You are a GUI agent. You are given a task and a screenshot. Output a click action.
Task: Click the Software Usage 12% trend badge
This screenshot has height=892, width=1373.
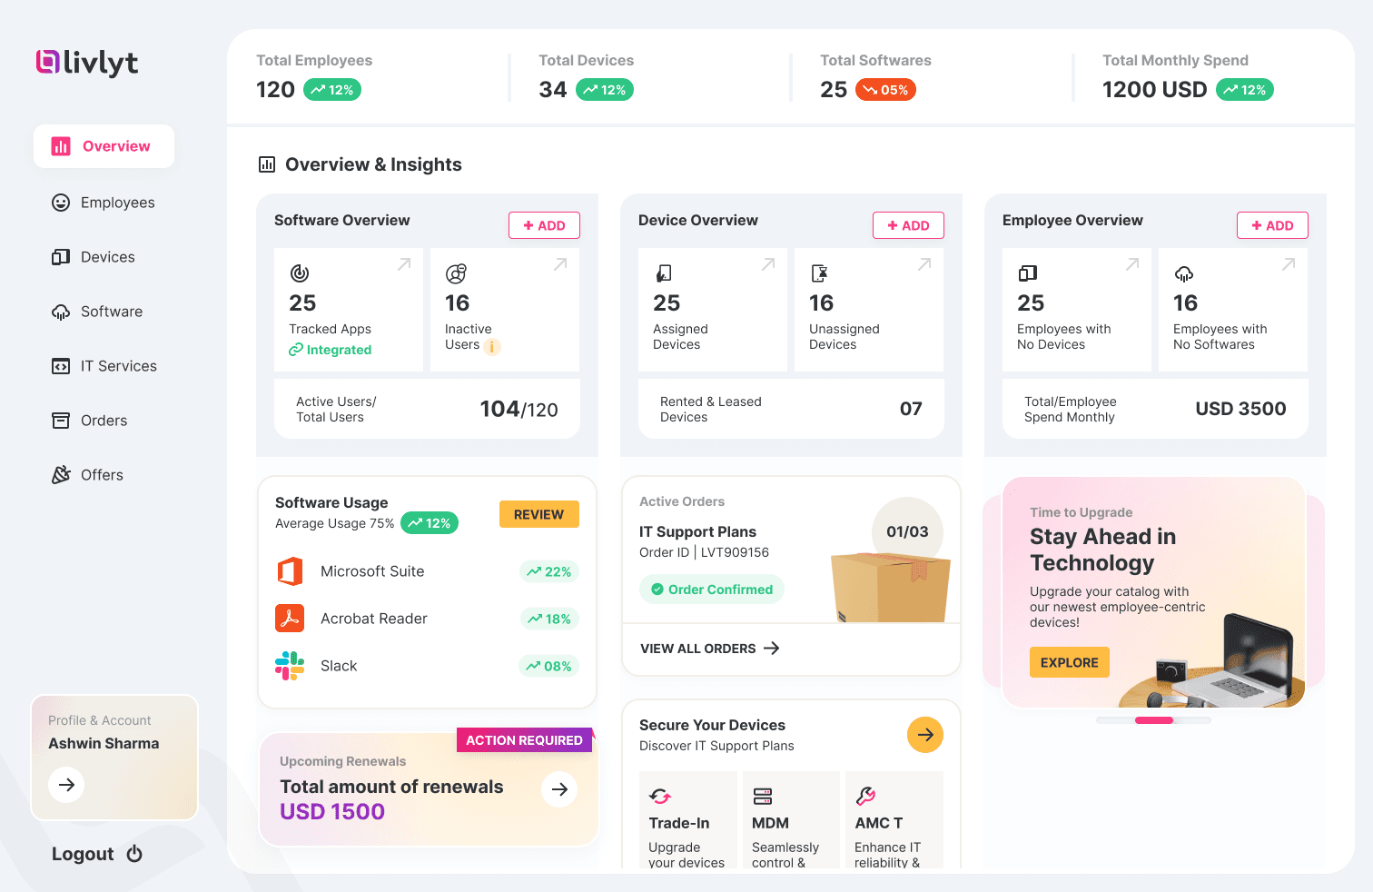coord(430,523)
